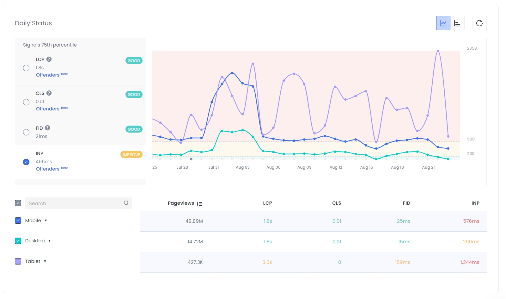This screenshot has width=506, height=299.
Task: Switch to line chart view
Action: (443, 23)
